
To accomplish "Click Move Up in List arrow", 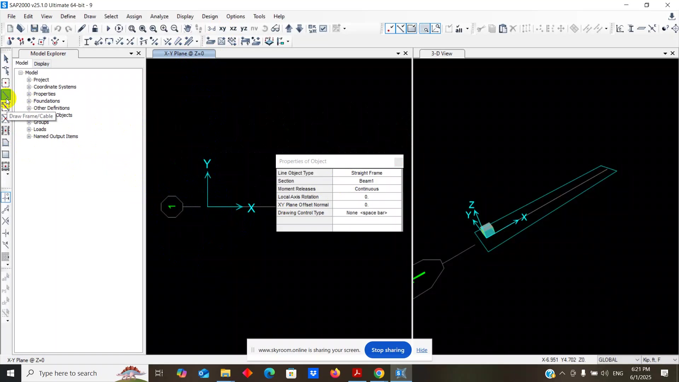I will pyautogui.click(x=289, y=29).
